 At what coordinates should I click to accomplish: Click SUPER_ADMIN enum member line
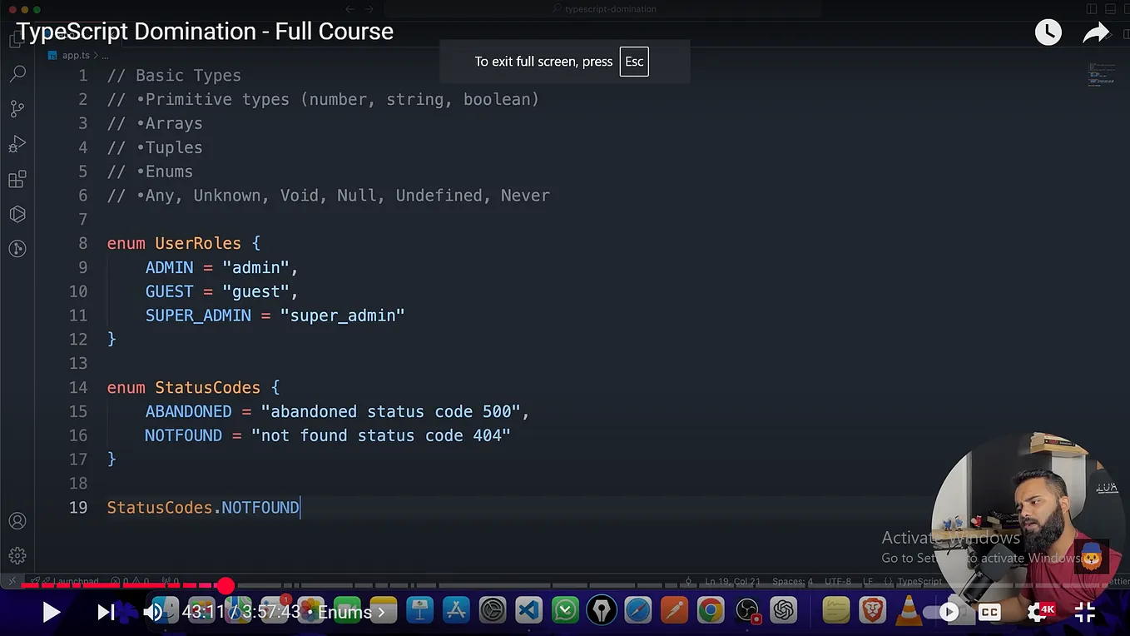point(275,316)
